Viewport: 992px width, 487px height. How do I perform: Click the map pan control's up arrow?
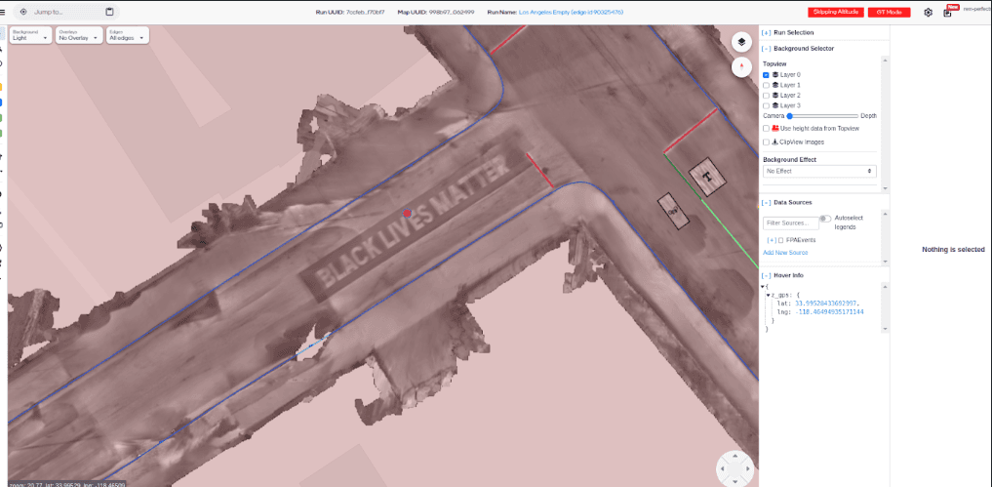point(734,456)
